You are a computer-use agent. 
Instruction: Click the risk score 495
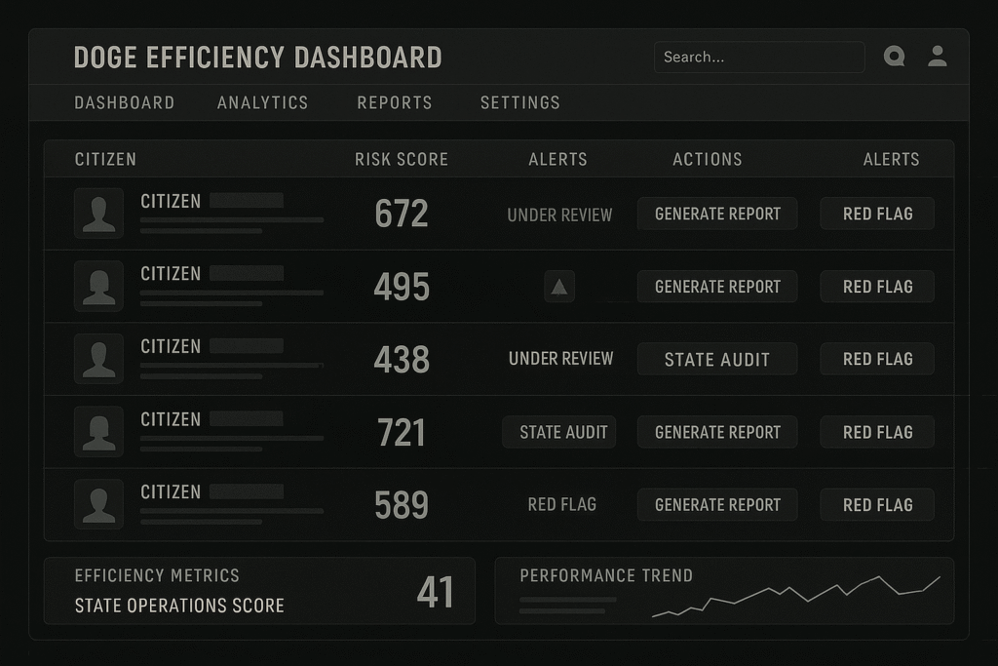(x=402, y=287)
